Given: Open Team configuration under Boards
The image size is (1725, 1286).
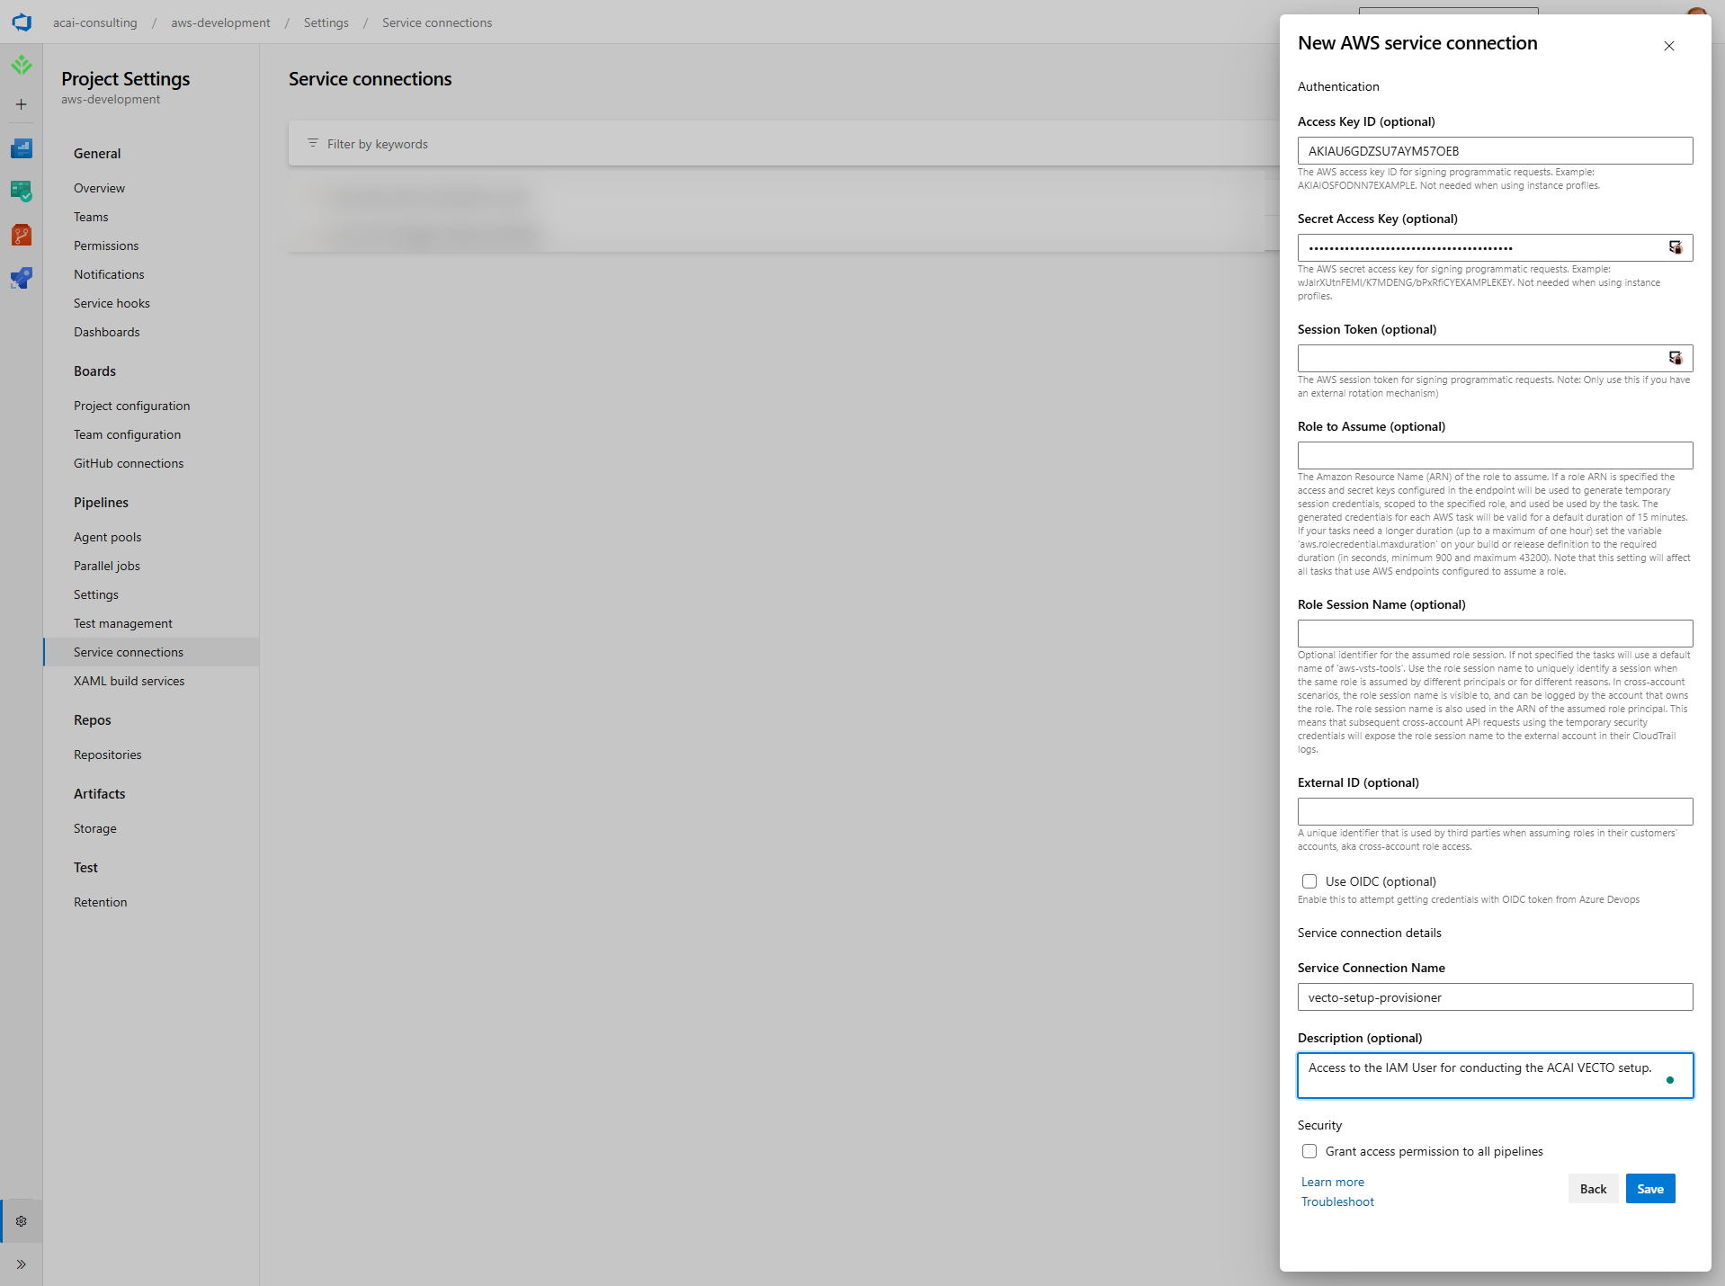Looking at the screenshot, I should pyautogui.click(x=127, y=434).
